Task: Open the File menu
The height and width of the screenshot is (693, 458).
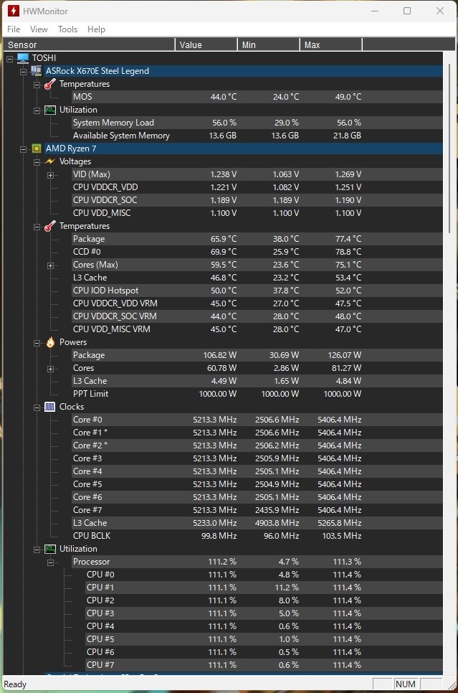Action: point(14,29)
